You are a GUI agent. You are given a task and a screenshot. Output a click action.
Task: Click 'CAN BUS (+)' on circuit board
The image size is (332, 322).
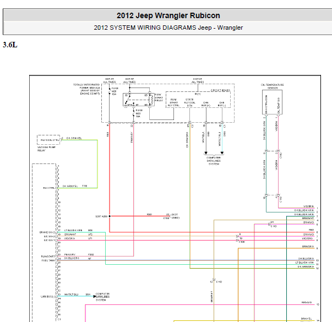[x=206, y=104]
